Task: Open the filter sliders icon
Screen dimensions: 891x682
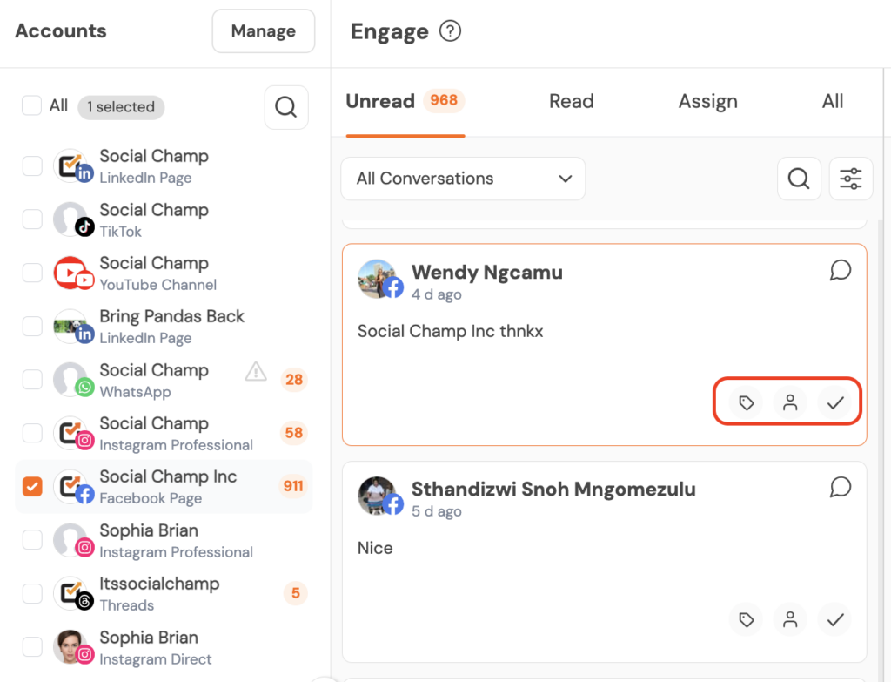Action: point(850,179)
